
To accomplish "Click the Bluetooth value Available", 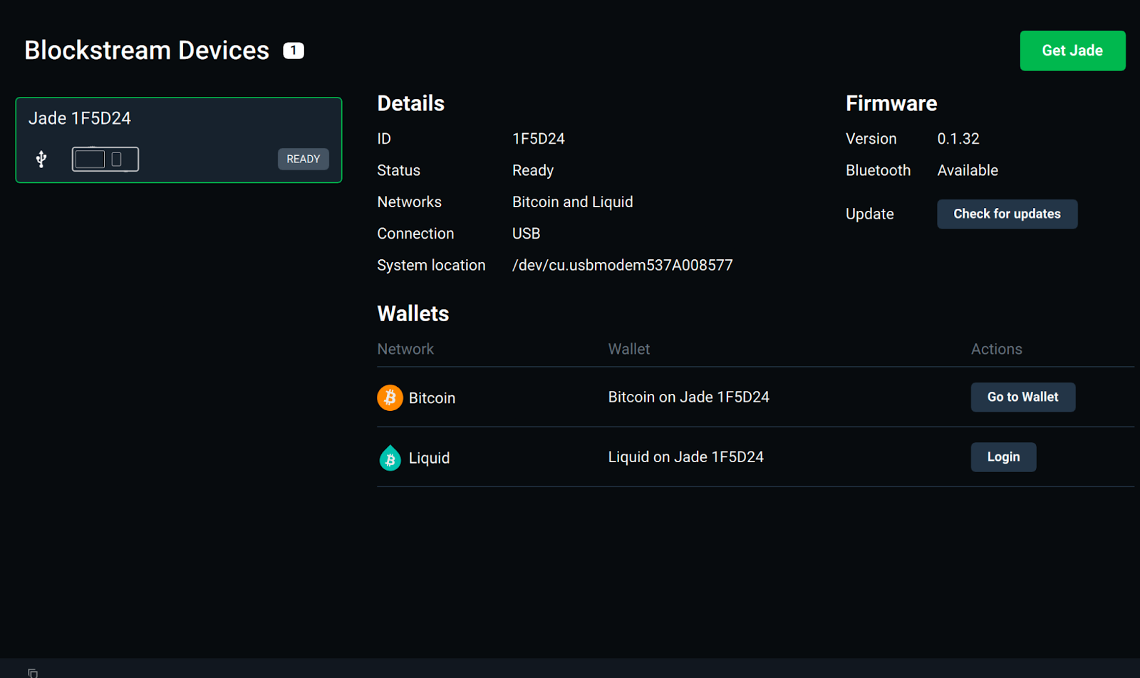I will click(967, 170).
